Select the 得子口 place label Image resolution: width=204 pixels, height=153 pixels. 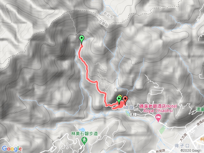(x=182, y=146)
